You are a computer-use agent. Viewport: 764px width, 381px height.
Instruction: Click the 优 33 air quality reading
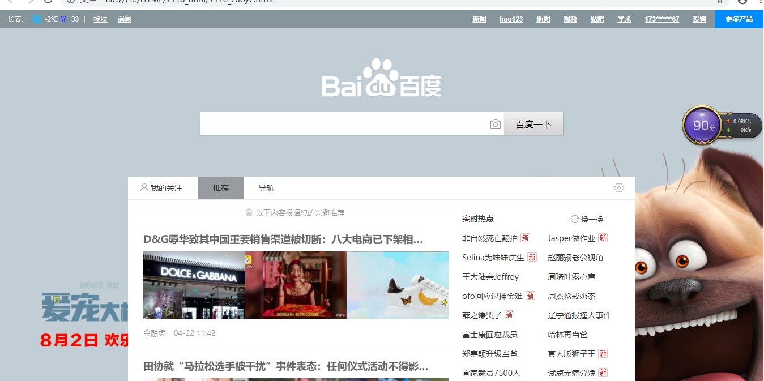coord(70,19)
